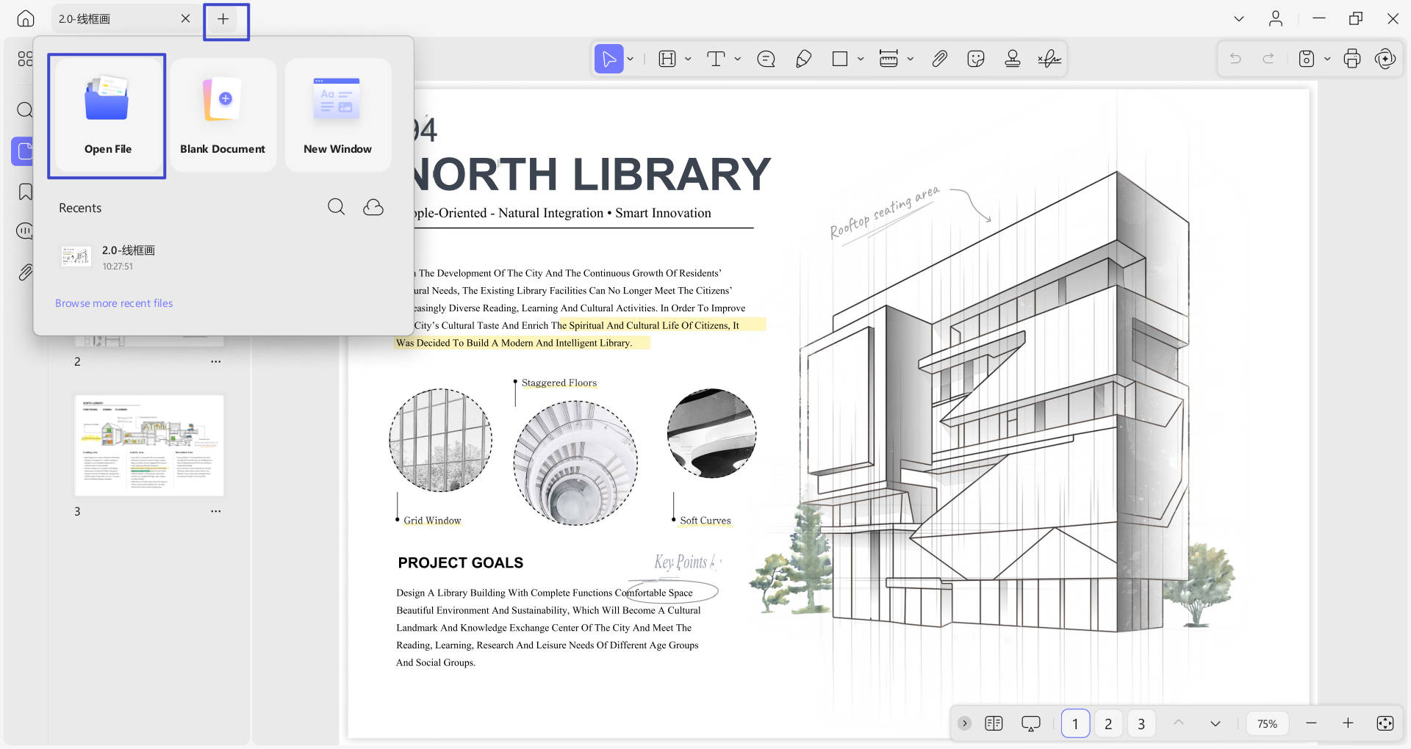Follow Browse more recent files link
Viewport: 1411px width, 749px height.
point(114,303)
